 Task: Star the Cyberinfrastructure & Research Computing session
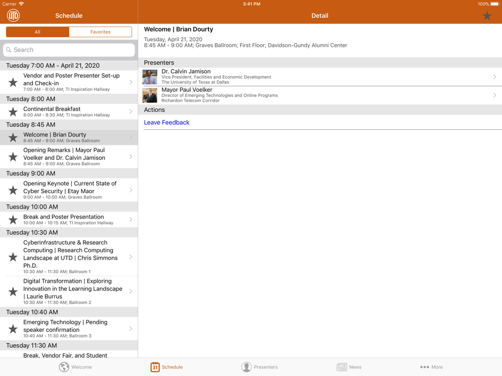pos(13,257)
